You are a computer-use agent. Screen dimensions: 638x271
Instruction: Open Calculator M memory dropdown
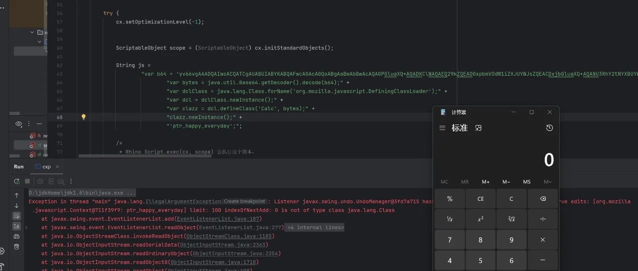[547, 182]
